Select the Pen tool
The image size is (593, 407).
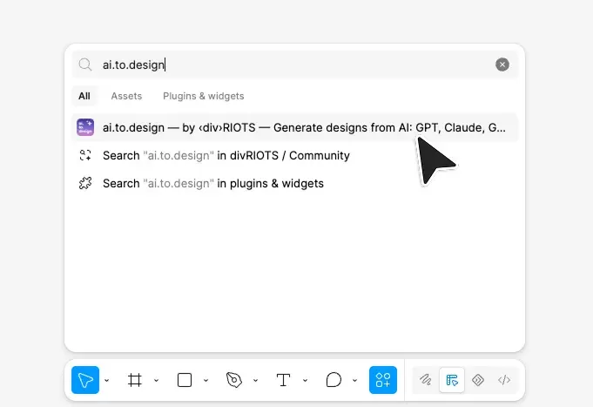233,380
